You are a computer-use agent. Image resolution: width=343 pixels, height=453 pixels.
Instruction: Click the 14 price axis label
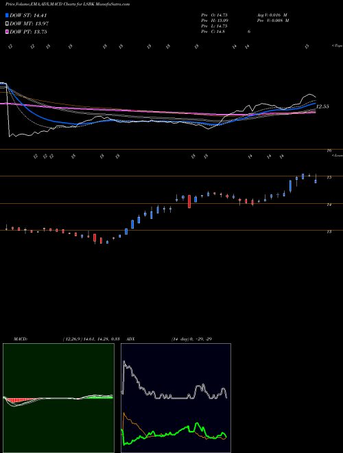coord(329,205)
